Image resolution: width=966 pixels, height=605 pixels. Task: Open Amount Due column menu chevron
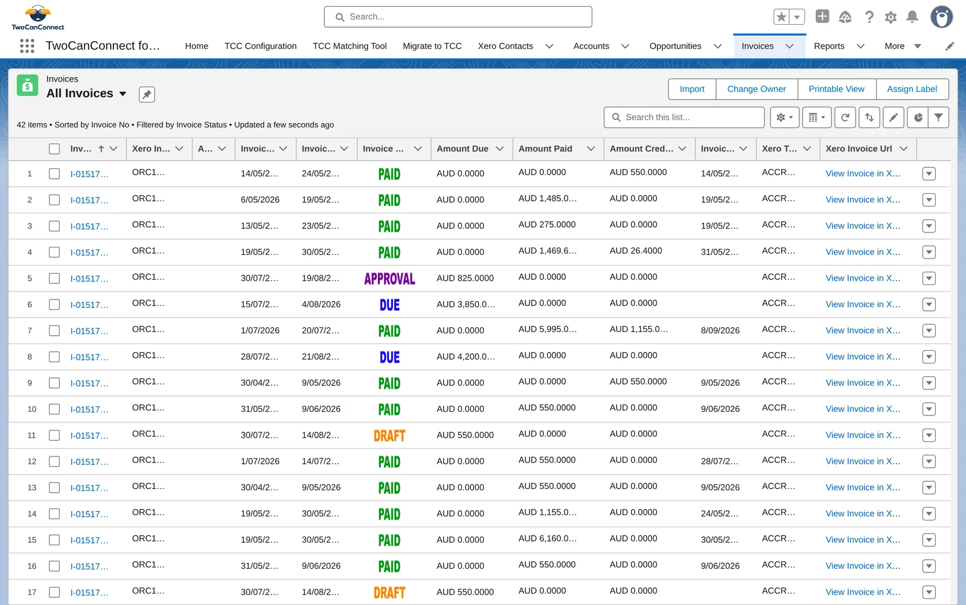click(500, 149)
